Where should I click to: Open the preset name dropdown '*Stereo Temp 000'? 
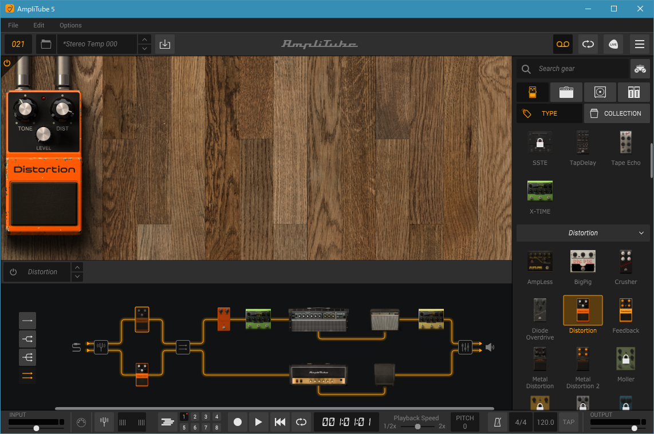tap(97, 44)
